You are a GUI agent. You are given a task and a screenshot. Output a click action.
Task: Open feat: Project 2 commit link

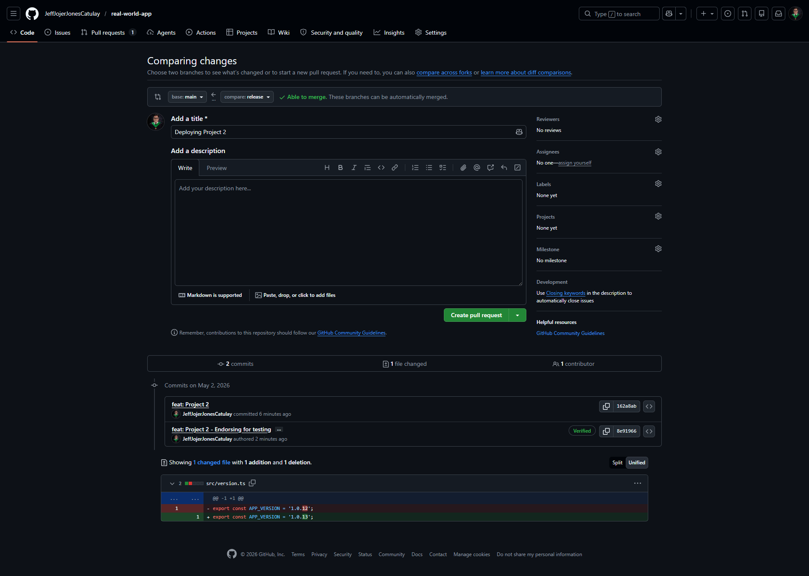(x=190, y=405)
